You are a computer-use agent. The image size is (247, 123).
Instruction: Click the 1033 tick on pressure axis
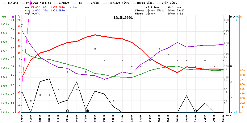pos(4,24)
